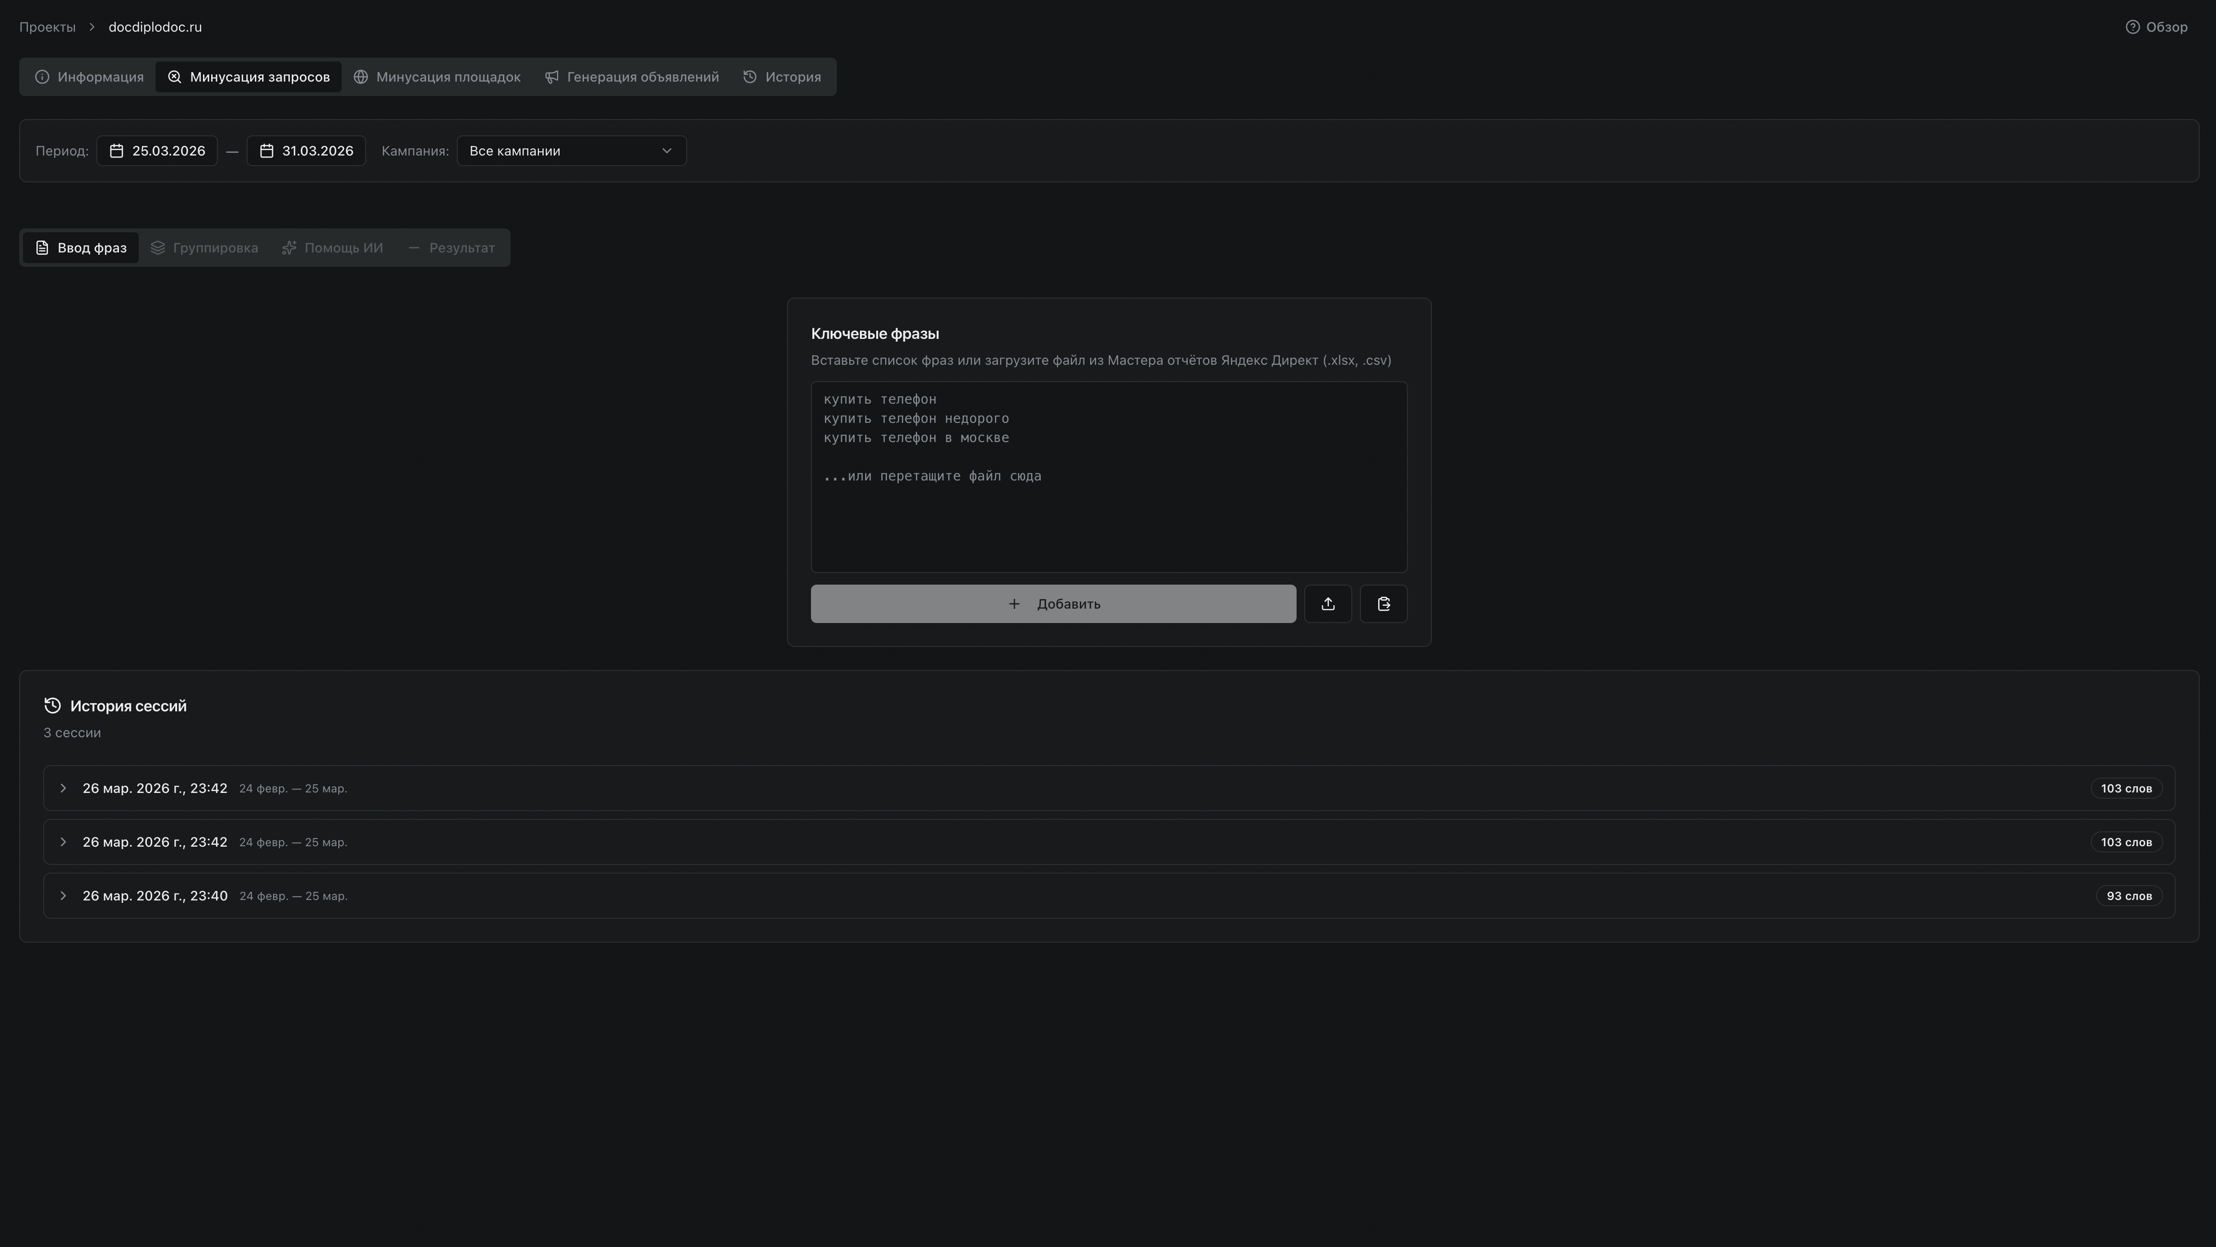Select the Группировка step tab
The image size is (2216, 1247).
point(204,248)
